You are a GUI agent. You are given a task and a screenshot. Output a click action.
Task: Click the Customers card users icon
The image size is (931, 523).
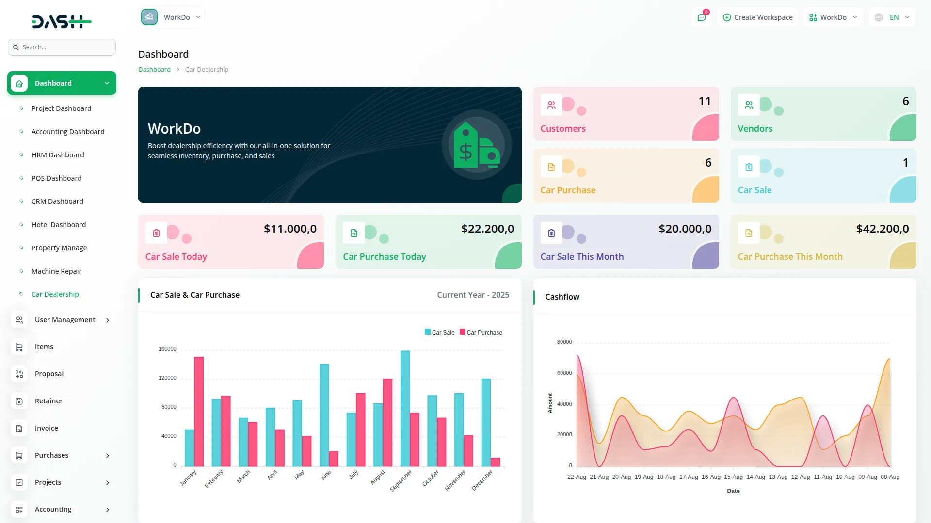tap(551, 105)
